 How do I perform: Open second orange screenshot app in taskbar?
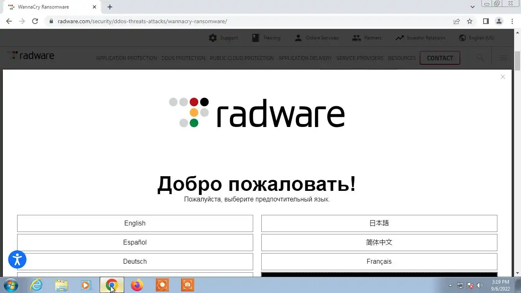click(x=188, y=285)
